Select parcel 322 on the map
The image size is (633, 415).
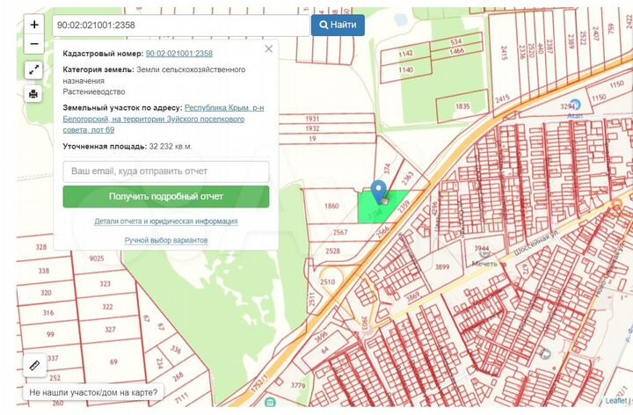point(107,307)
